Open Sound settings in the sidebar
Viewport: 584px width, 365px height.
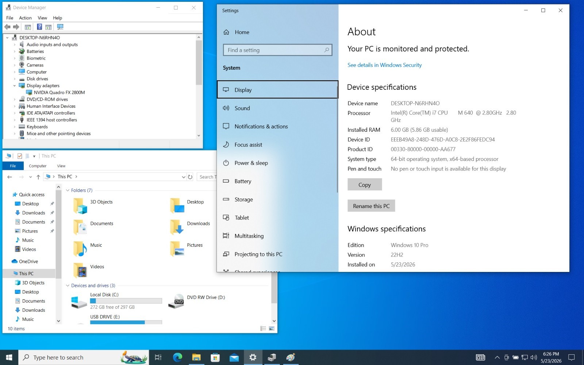(x=277, y=108)
